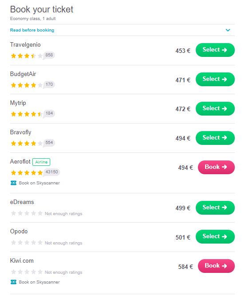Select the BudgetAir 471 € offer

(215, 79)
